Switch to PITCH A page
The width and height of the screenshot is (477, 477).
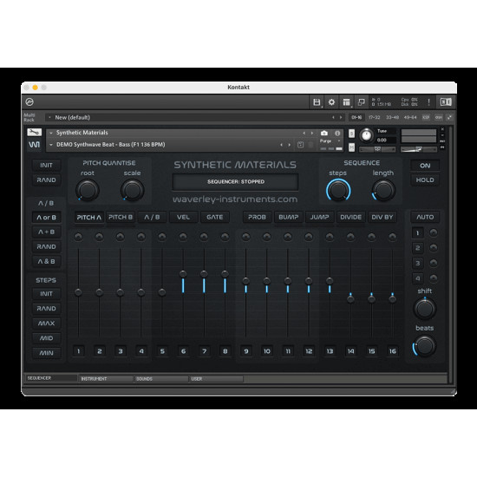point(88,217)
